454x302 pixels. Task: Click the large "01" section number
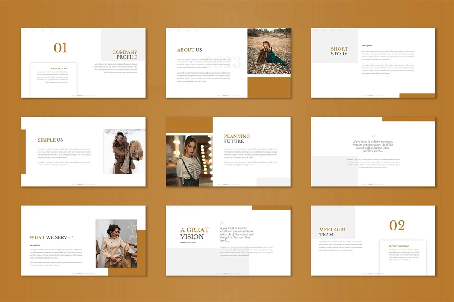61,48
